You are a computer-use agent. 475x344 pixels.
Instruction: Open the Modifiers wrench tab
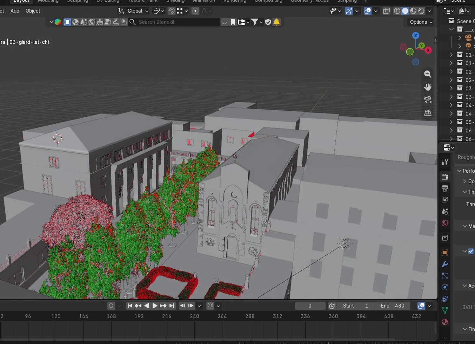point(445,264)
